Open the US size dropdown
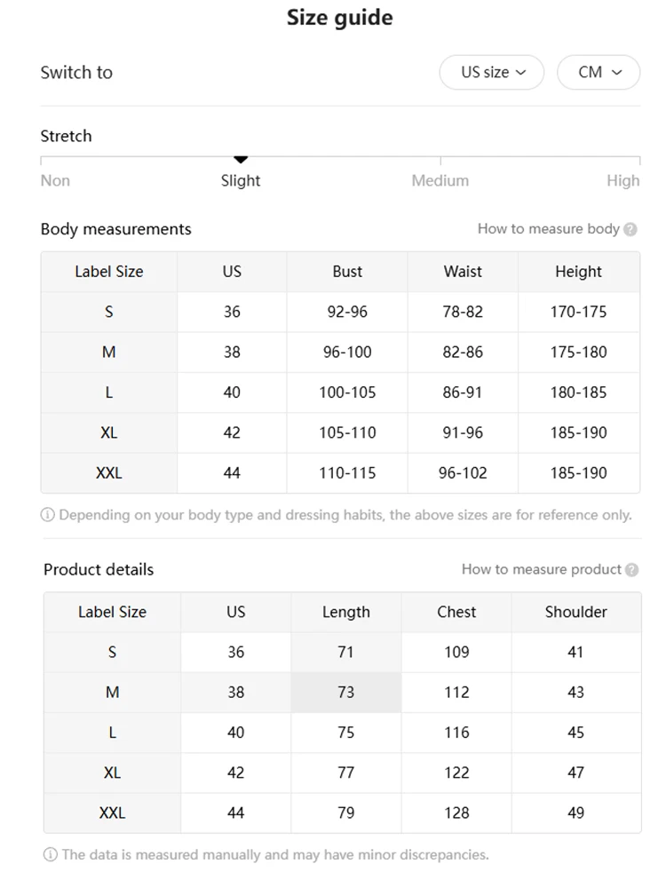666x888 pixels. point(491,73)
